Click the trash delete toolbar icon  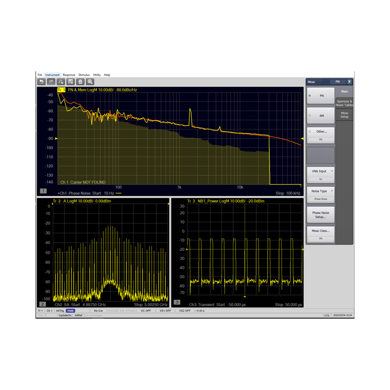click(x=80, y=81)
